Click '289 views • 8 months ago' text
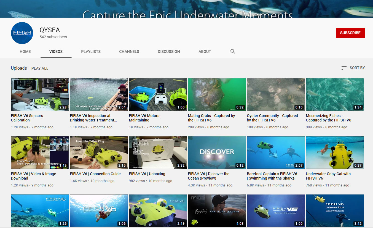 coord(208,127)
